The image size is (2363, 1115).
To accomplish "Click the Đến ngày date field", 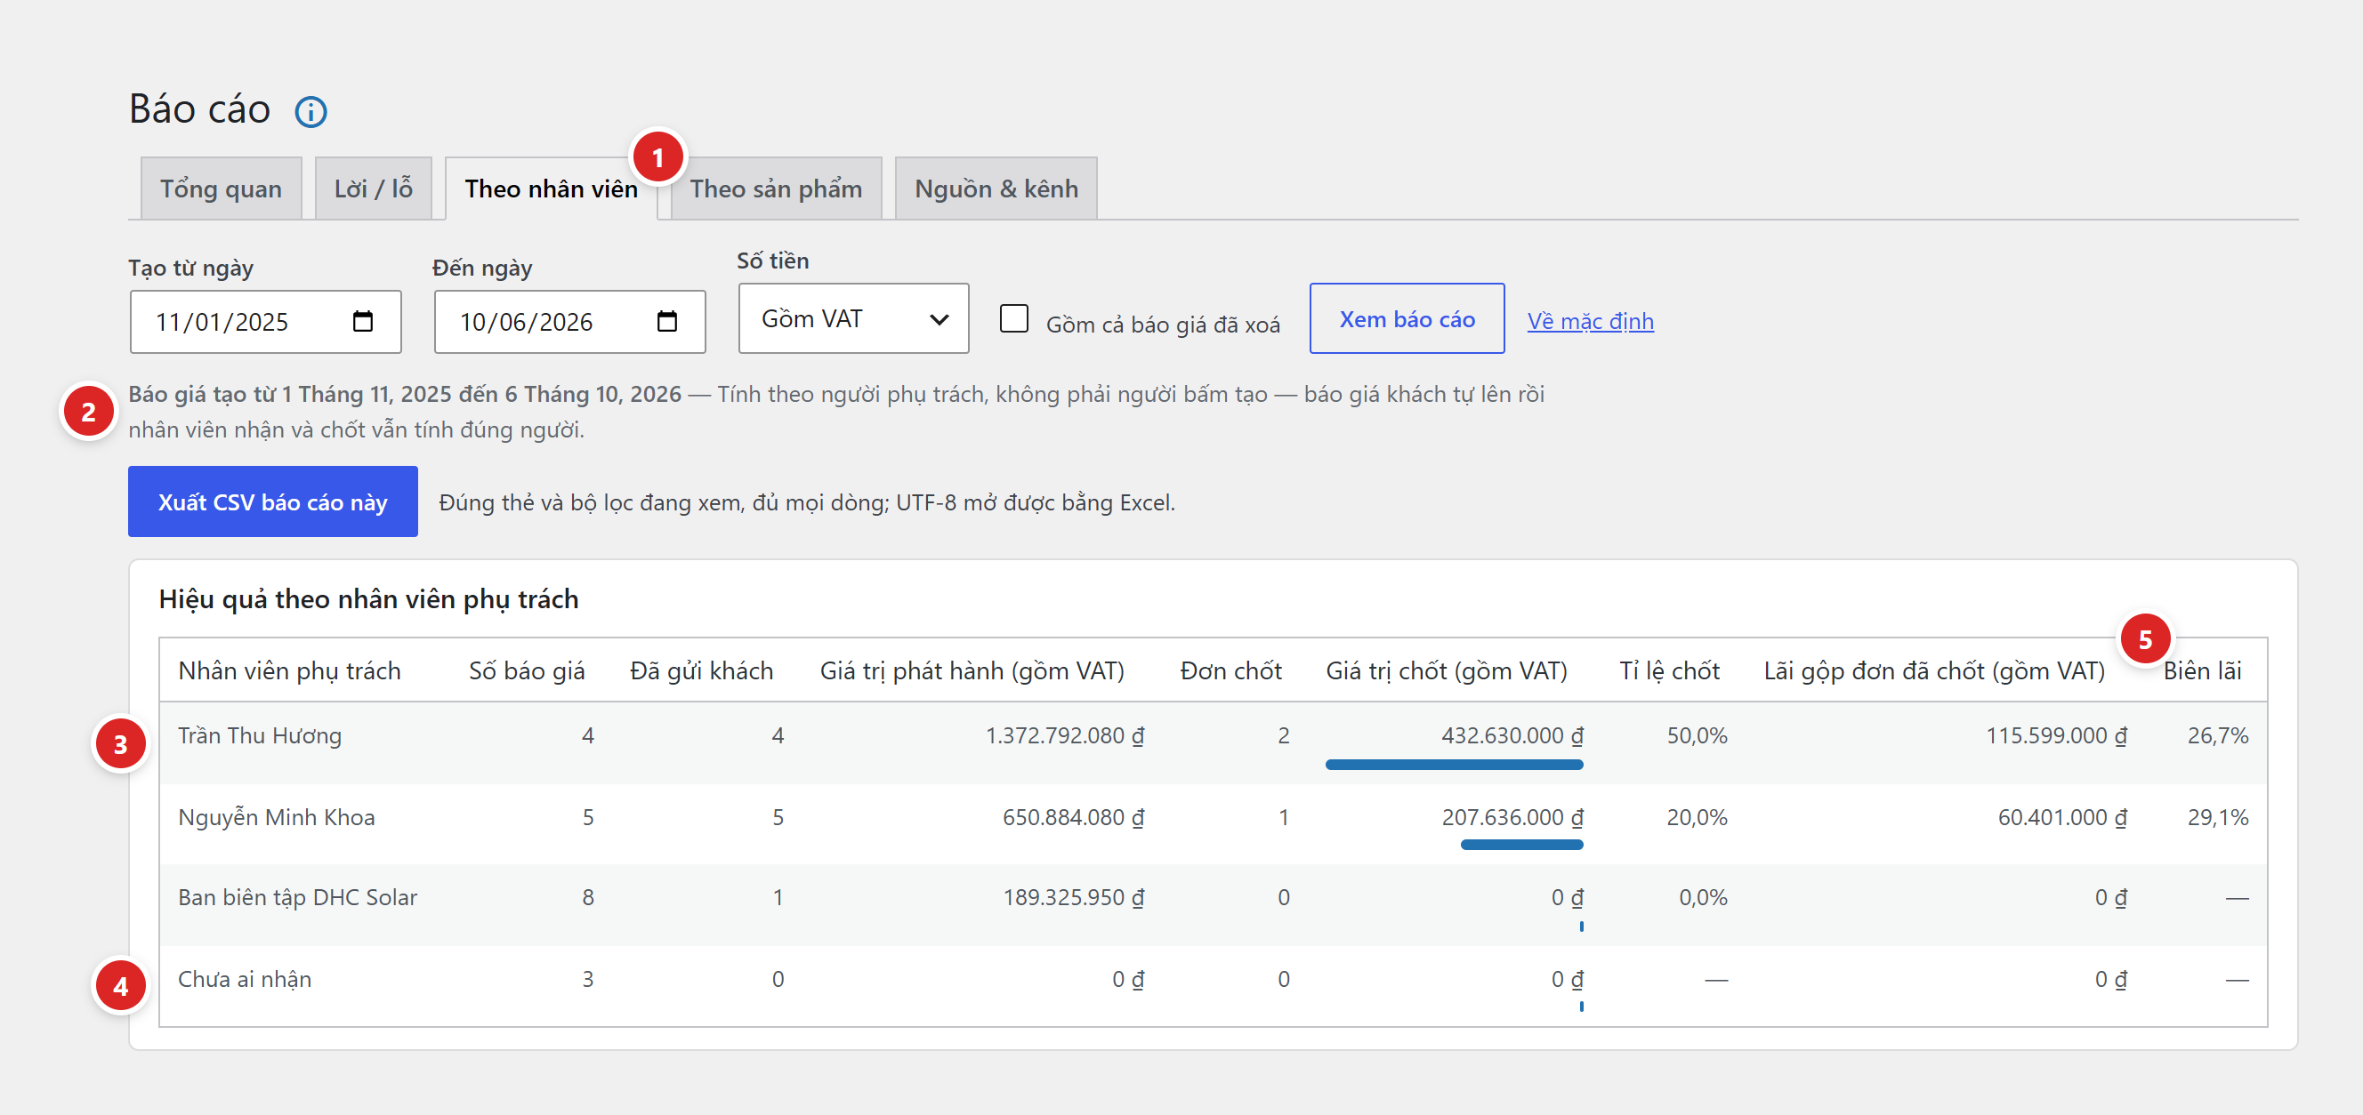I will tap(569, 322).
